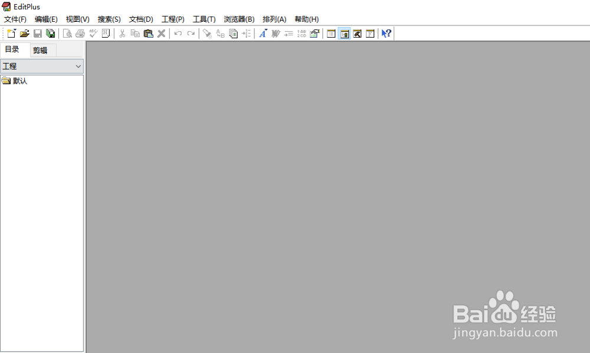590x353 pixels.
Task: Set font with the blue A icon
Action: (263, 34)
